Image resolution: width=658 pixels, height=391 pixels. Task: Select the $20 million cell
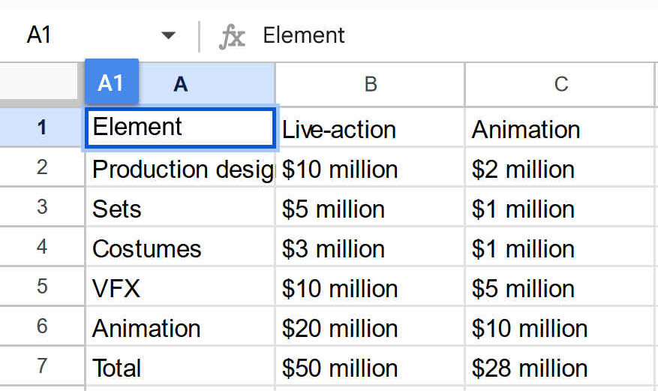coord(370,328)
